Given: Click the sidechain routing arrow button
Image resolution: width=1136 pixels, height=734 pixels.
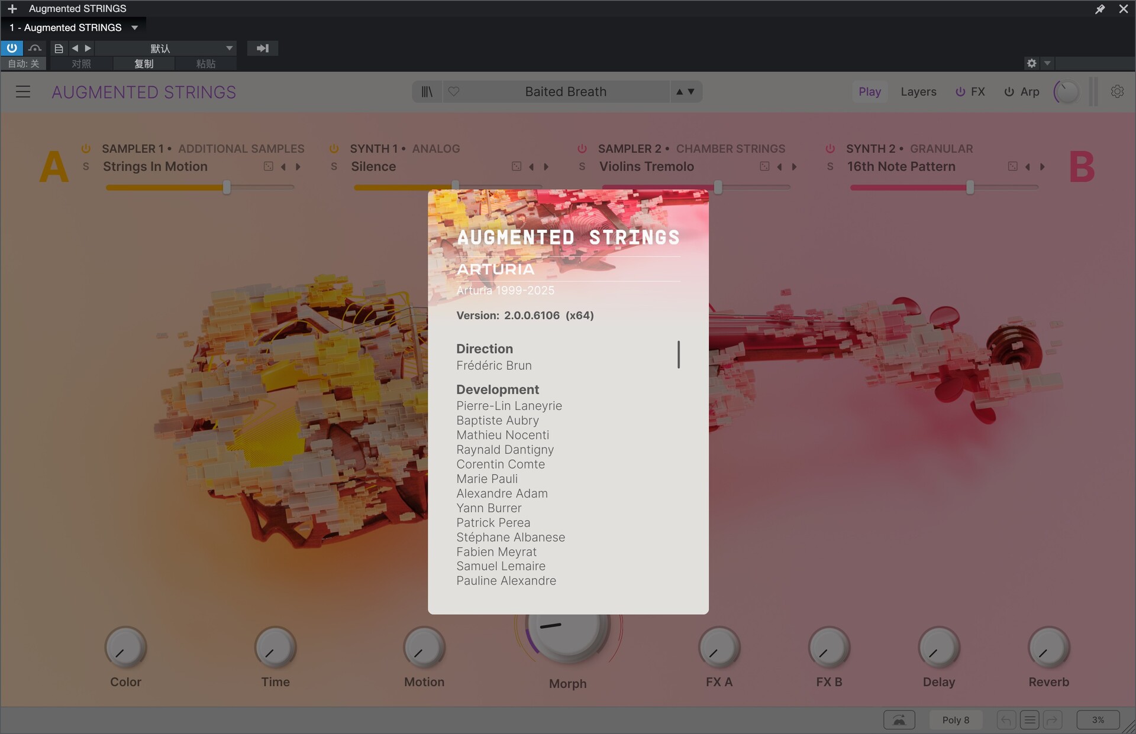Looking at the screenshot, I should 263,48.
